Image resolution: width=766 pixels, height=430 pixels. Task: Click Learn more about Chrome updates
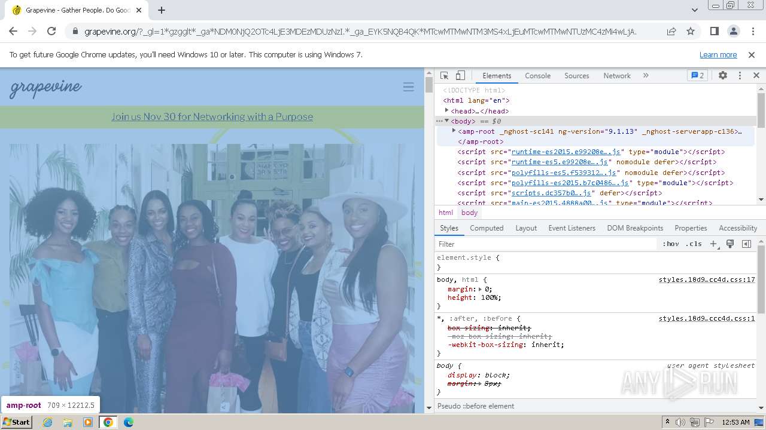(x=718, y=55)
